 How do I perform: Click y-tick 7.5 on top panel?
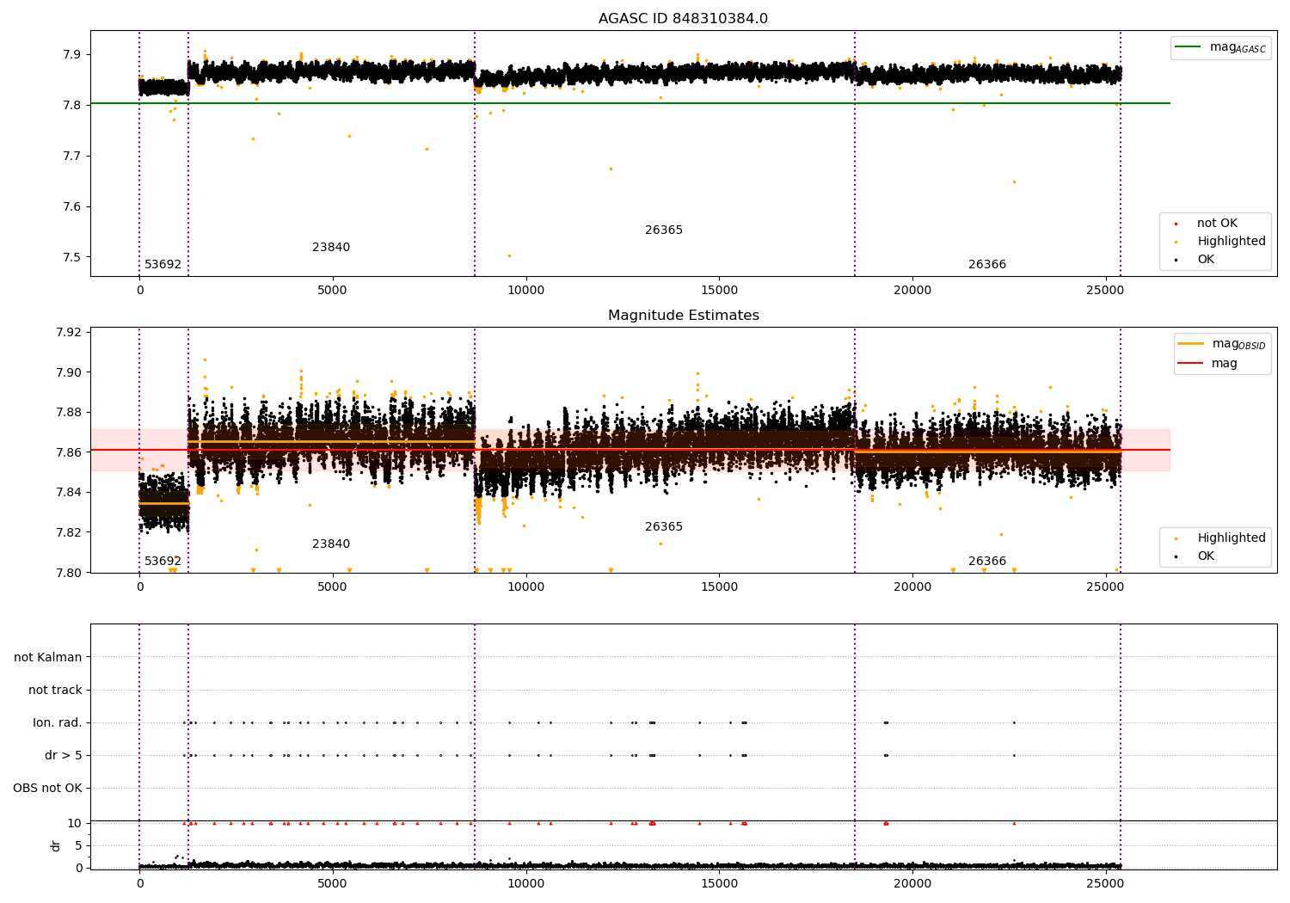point(71,258)
